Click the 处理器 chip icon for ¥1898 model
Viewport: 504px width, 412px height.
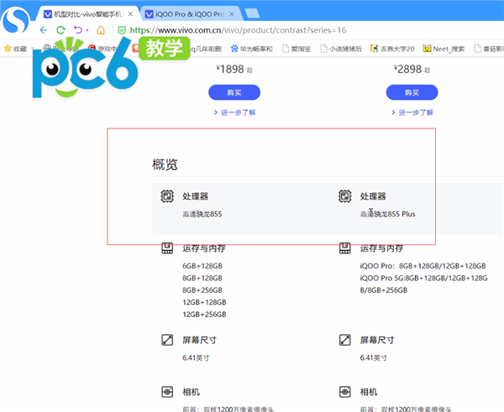[x=167, y=196]
